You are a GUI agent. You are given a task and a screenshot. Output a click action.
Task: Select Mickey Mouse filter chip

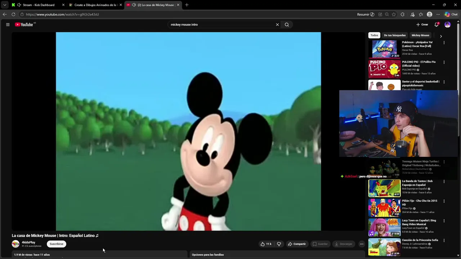420,35
